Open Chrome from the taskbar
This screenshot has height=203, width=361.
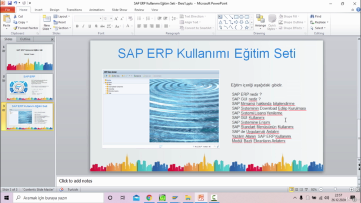(x=149, y=198)
